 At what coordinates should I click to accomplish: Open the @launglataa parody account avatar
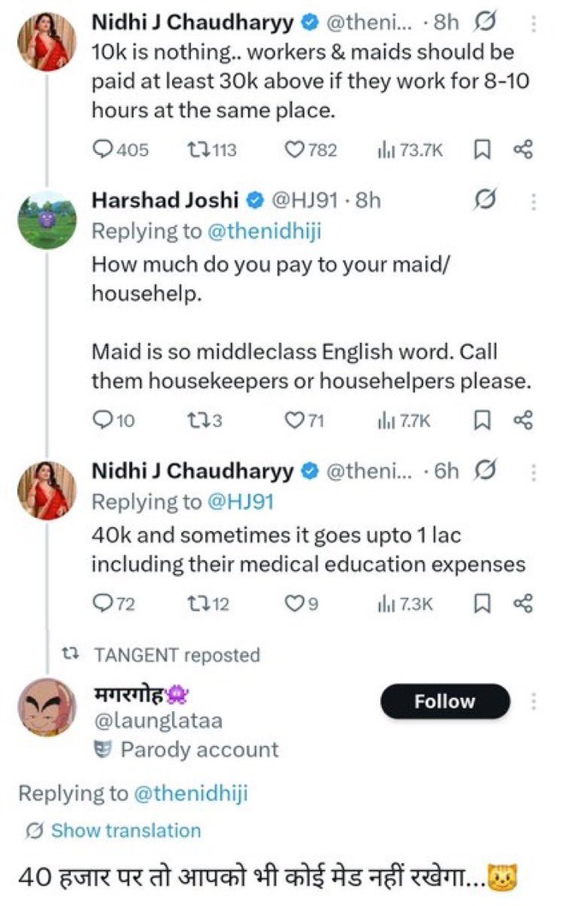47,707
